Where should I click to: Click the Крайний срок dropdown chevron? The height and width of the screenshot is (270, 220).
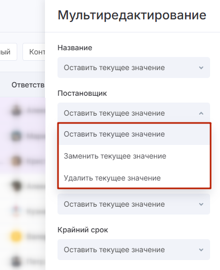click(x=201, y=250)
